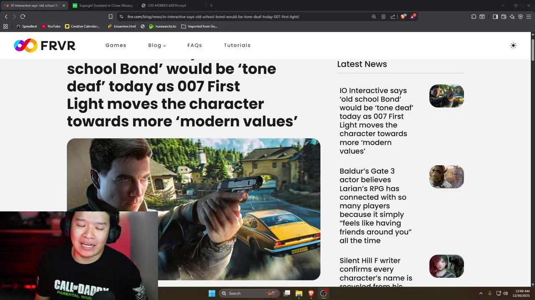The image size is (535, 300).
Task: Open the Brave Wallet icon
Action: (504, 17)
